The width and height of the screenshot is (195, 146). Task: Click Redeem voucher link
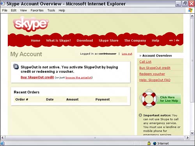[x=152, y=74]
